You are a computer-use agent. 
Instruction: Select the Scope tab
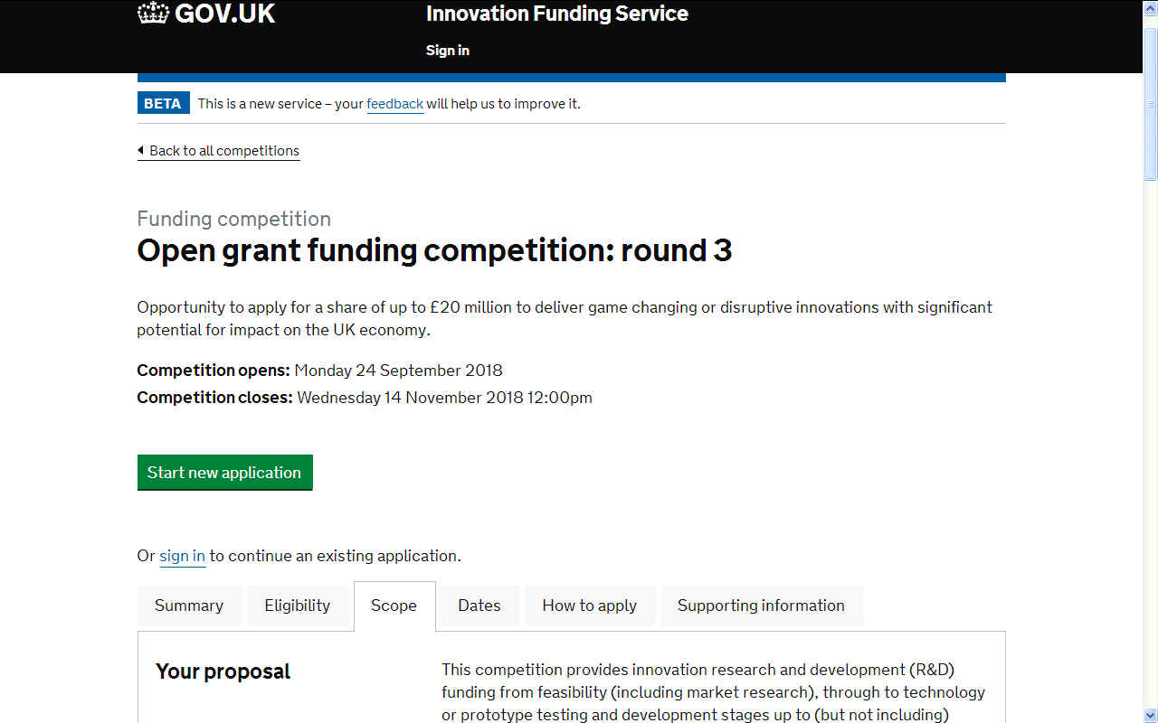pyautogui.click(x=394, y=606)
